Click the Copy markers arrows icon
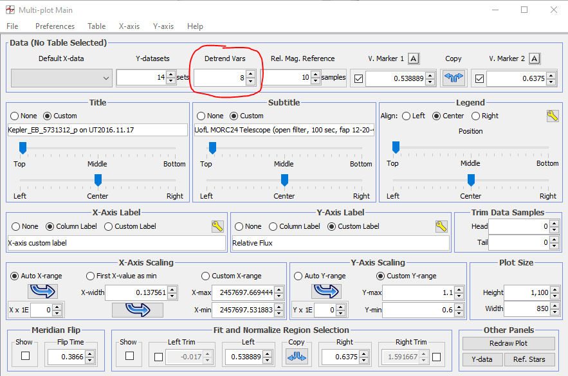The width and height of the screenshot is (568, 376). 453,78
